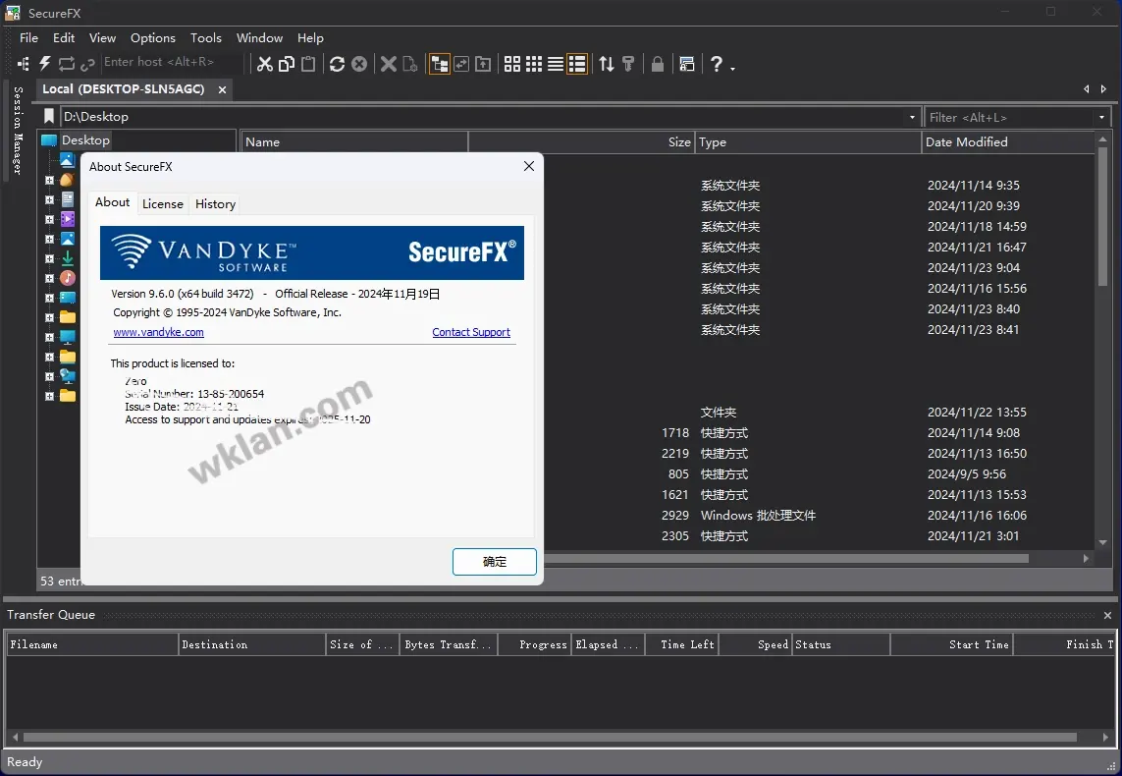The width and height of the screenshot is (1122, 776).
Task: Click the Copy icon in toolbar
Action: click(x=287, y=64)
